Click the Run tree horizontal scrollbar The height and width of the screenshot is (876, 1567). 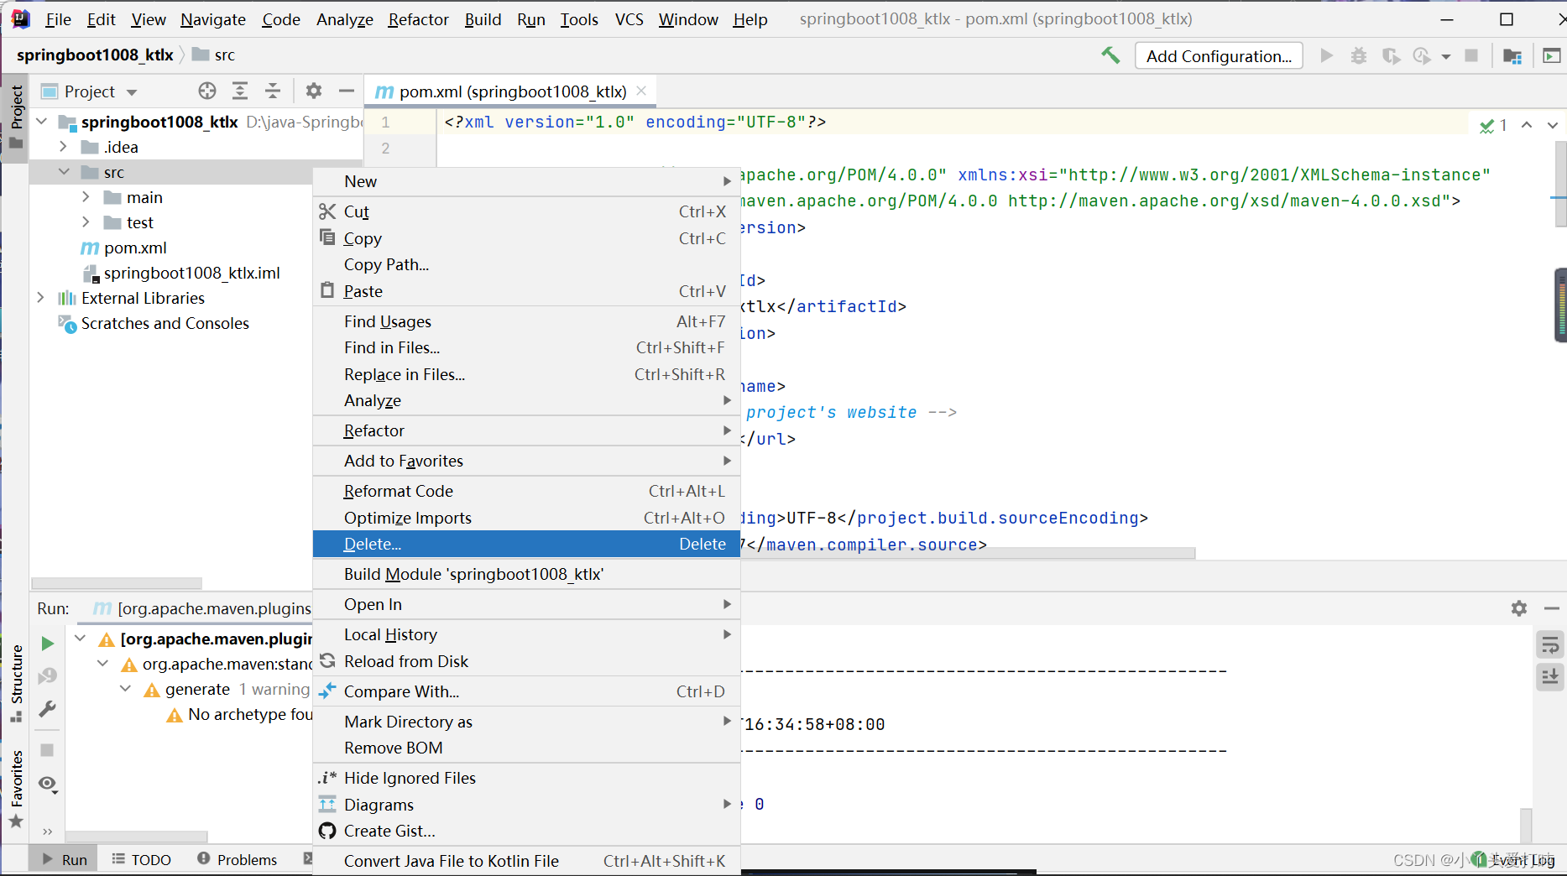(x=136, y=837)
